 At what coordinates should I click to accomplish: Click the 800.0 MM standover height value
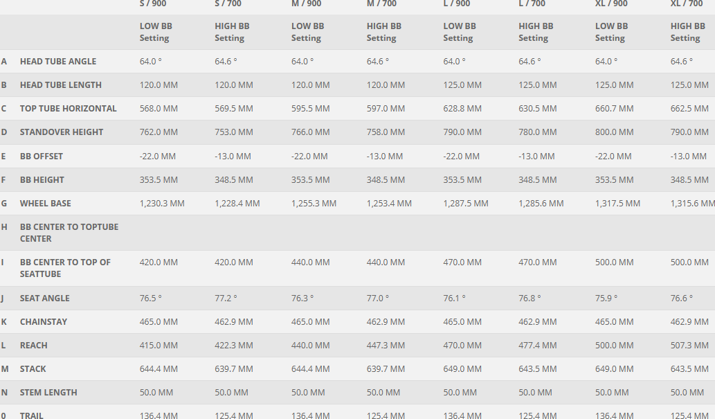point(614,132)
